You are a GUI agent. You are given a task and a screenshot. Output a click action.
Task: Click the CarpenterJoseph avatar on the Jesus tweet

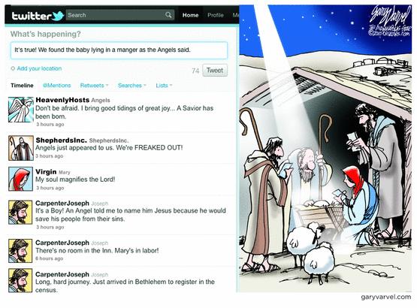[20, 213]
